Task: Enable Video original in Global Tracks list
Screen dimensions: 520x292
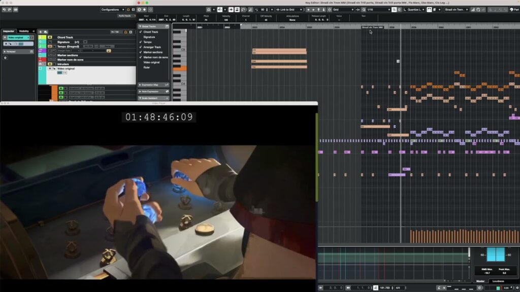Action: point(151,62)
